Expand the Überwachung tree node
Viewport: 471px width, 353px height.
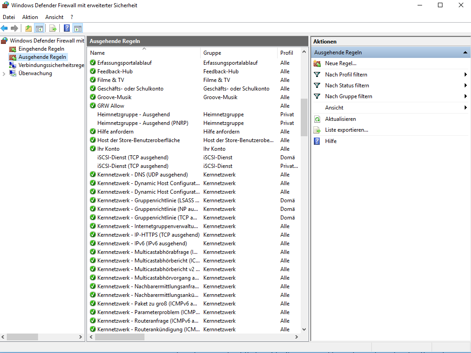4,73
